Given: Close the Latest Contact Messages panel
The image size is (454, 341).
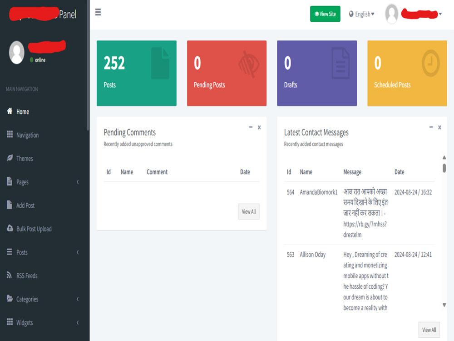Looking at the screenshot, I should coord(439,127).
